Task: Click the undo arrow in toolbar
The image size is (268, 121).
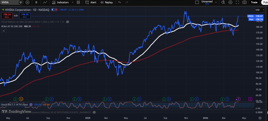Action: [x=120, y=2]
